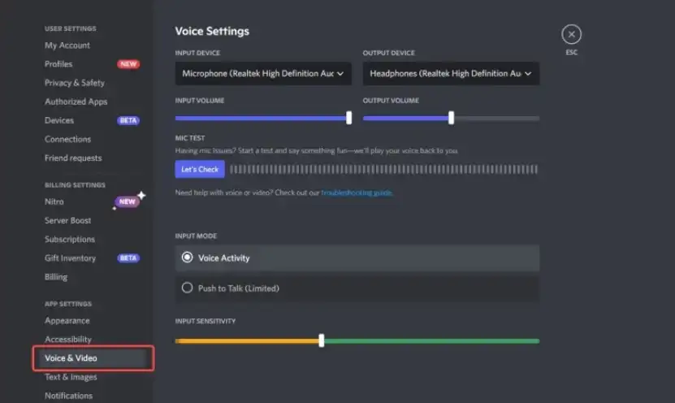Click the BETA badge beside Gift Inventory
The image size is (675, 403).
128,258
